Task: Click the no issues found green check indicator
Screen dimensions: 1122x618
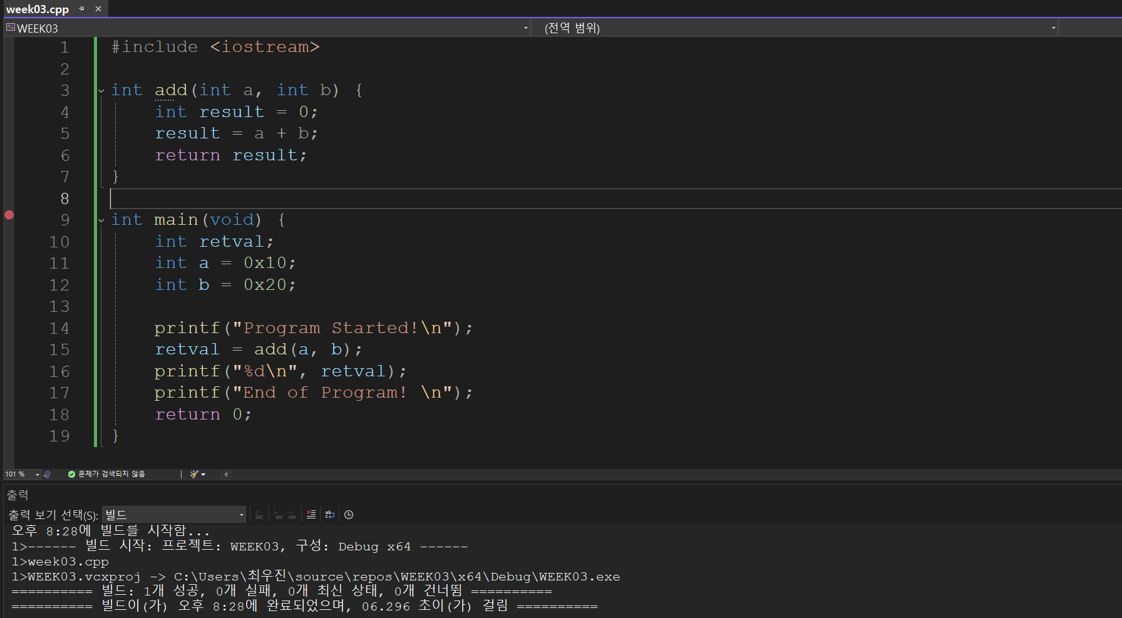Action: point(71,475)
